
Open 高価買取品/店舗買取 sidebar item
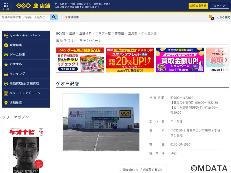point(26,84)
